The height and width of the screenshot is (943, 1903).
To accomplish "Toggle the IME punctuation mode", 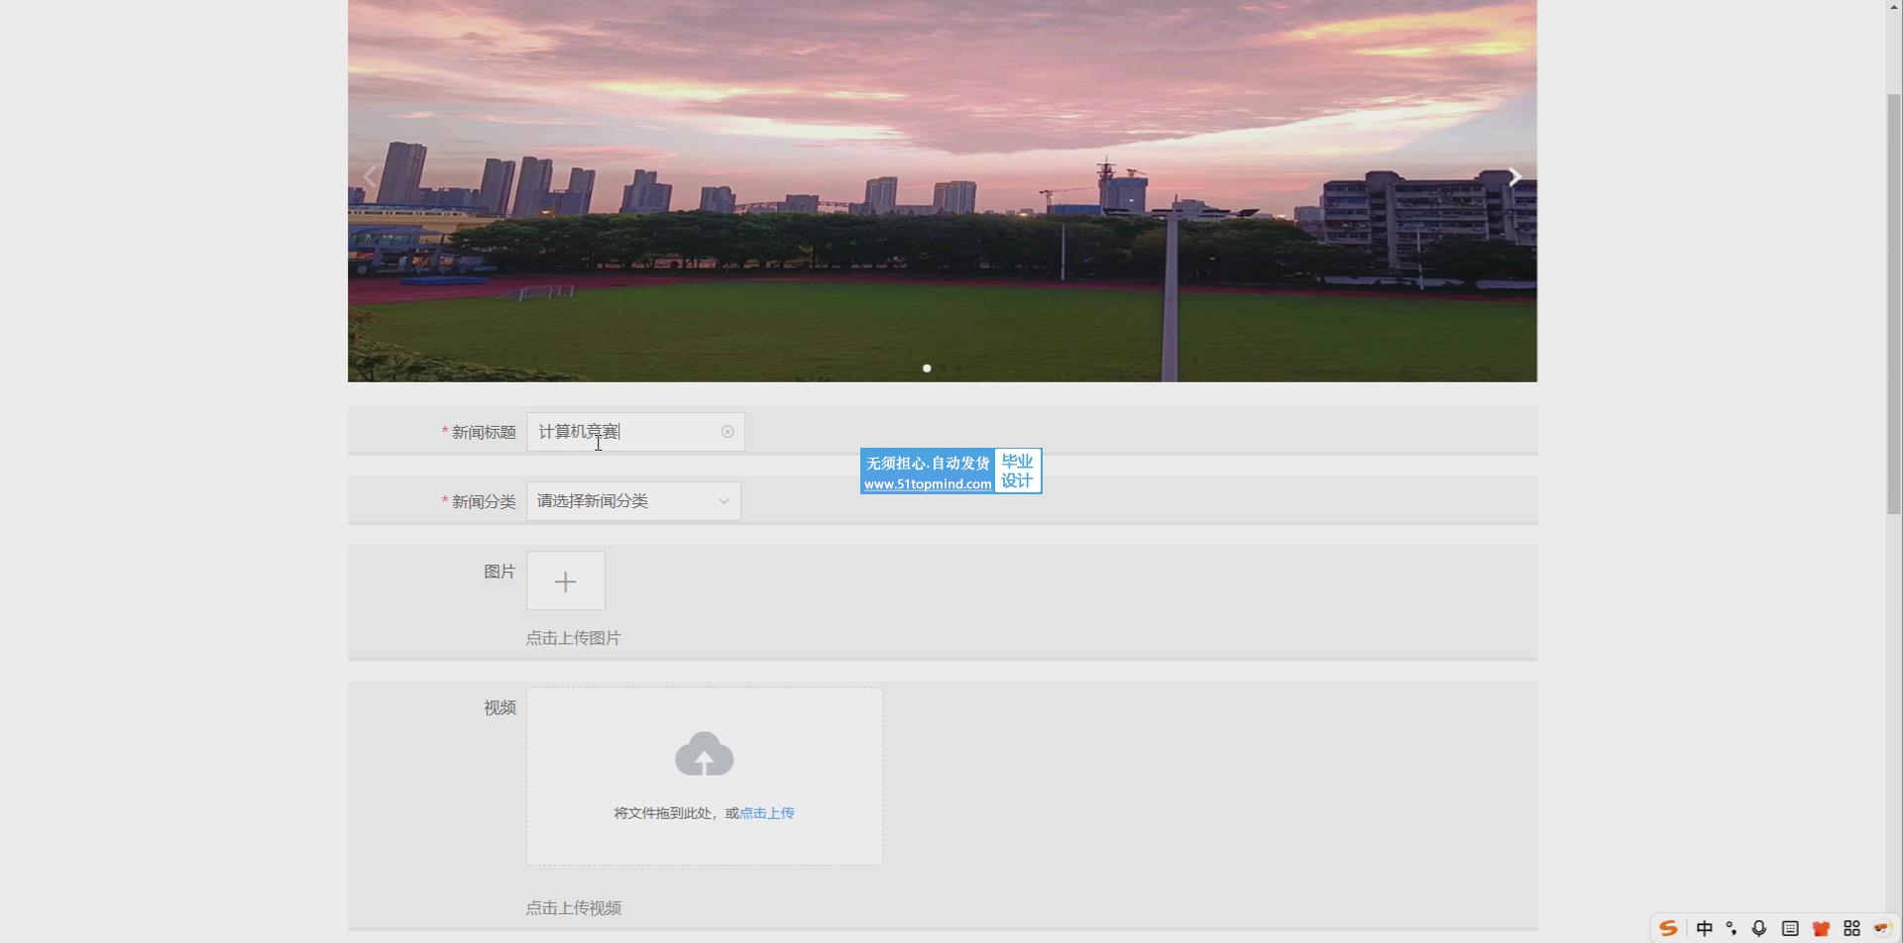I will 1732,928.
